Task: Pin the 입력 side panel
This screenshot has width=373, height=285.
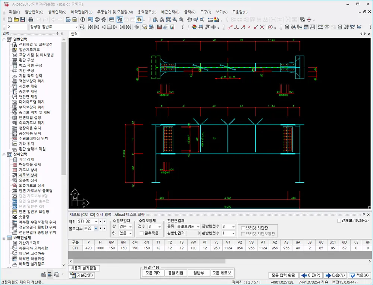Action: click(57, 34)
